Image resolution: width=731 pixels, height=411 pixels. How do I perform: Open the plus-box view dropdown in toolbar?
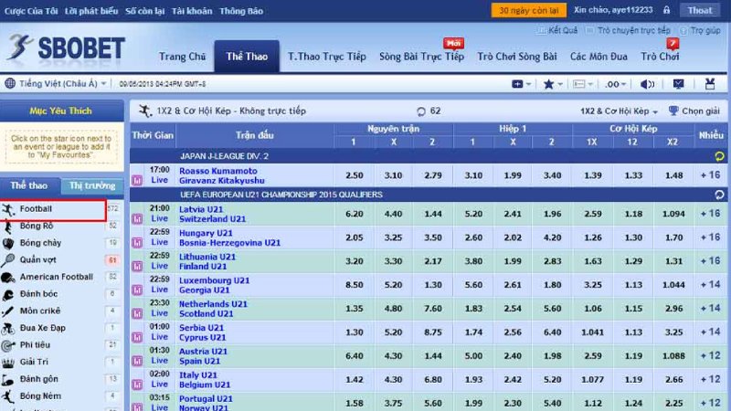[521, 84]
